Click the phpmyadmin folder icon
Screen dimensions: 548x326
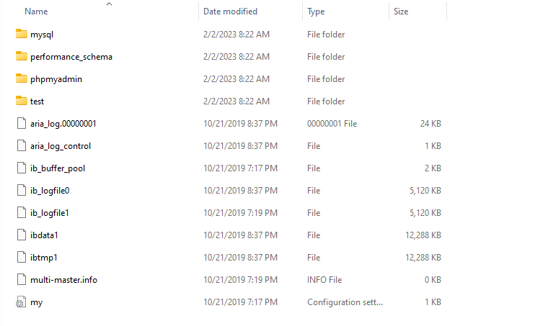[x=21, y=78]
